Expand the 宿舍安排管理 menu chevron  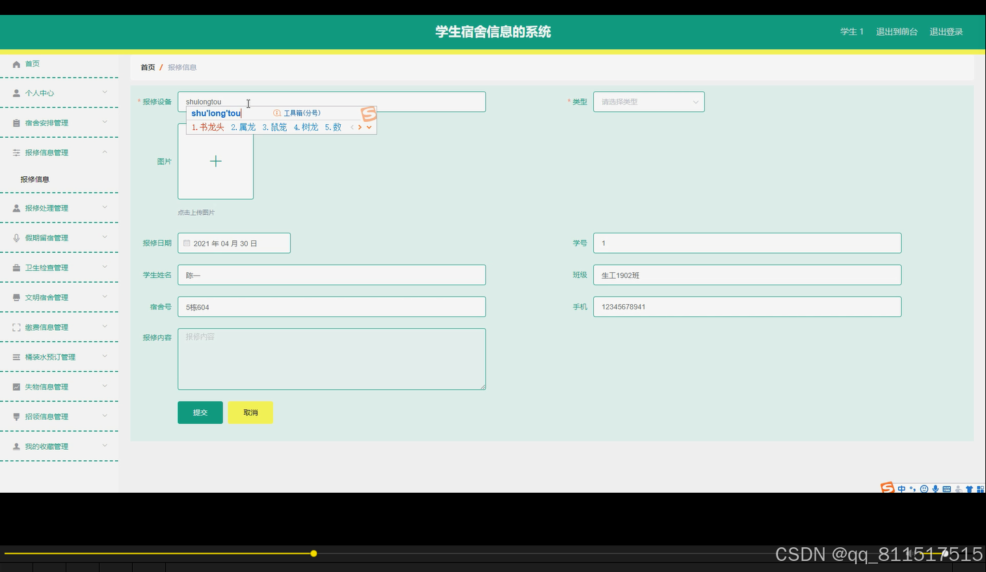(105, 122)
